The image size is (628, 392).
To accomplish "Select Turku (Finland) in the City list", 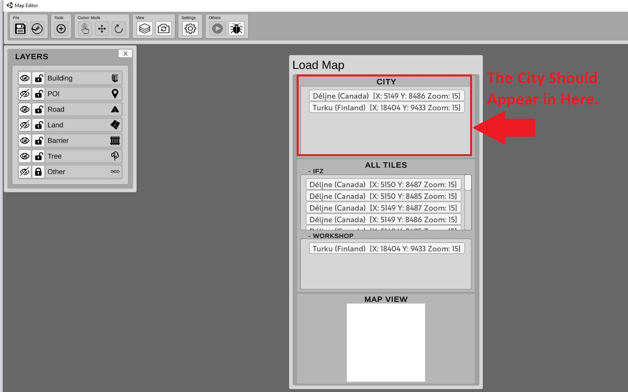I will (x=386, y=108).
